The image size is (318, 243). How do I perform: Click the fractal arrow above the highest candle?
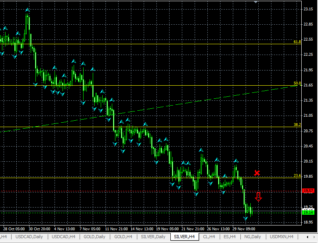[27, 10]
